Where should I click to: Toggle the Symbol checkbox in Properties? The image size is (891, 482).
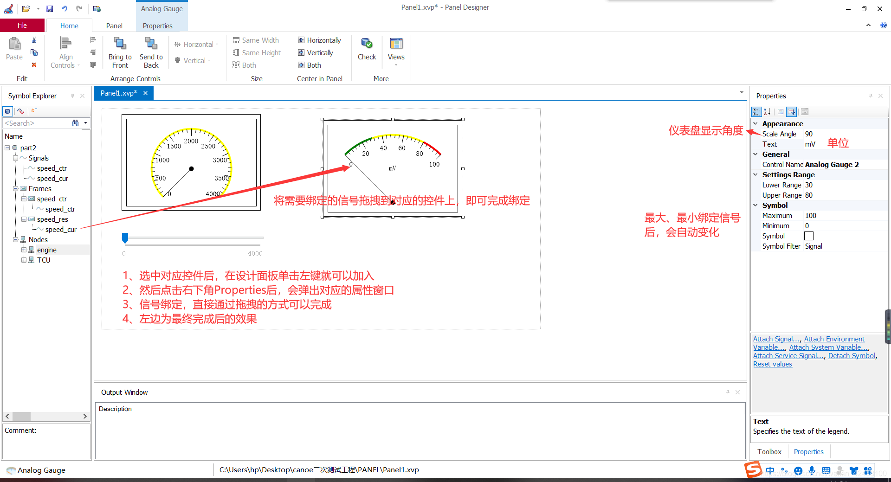(809, 236)
